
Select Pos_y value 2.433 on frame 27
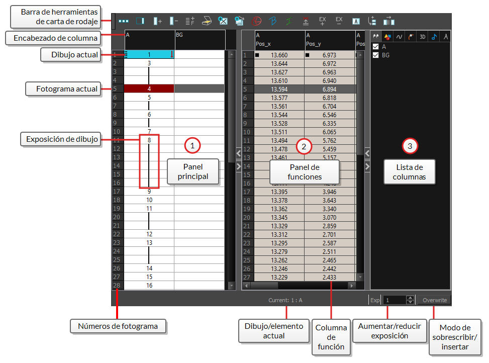330,277
